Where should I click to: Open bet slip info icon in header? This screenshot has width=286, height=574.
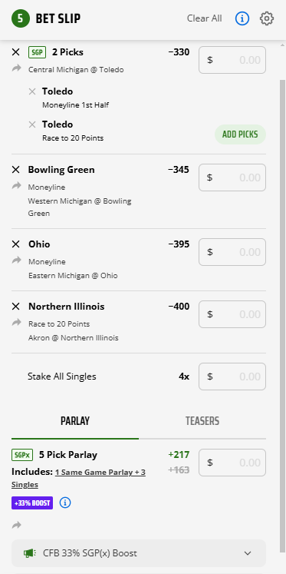point(242,18)
